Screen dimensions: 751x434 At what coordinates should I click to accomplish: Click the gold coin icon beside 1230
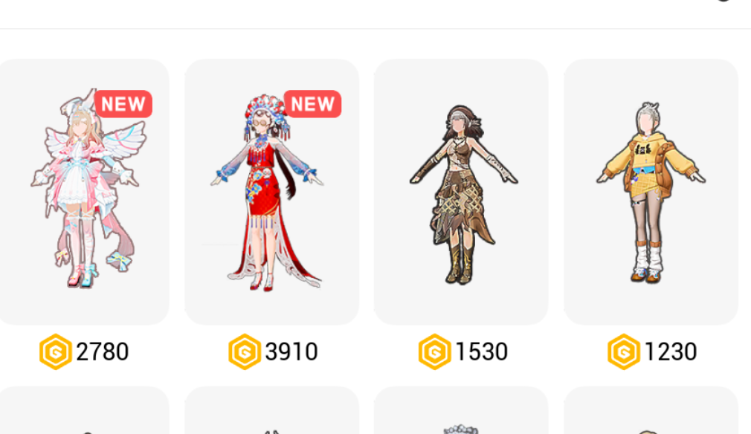tap(624, 352)
